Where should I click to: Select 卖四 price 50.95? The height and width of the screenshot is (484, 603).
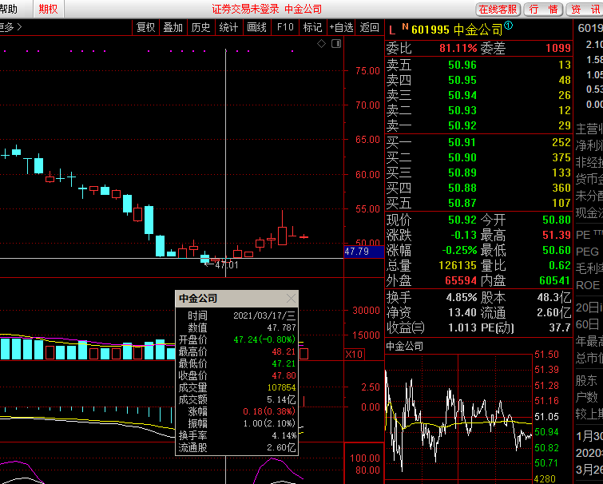462,81
